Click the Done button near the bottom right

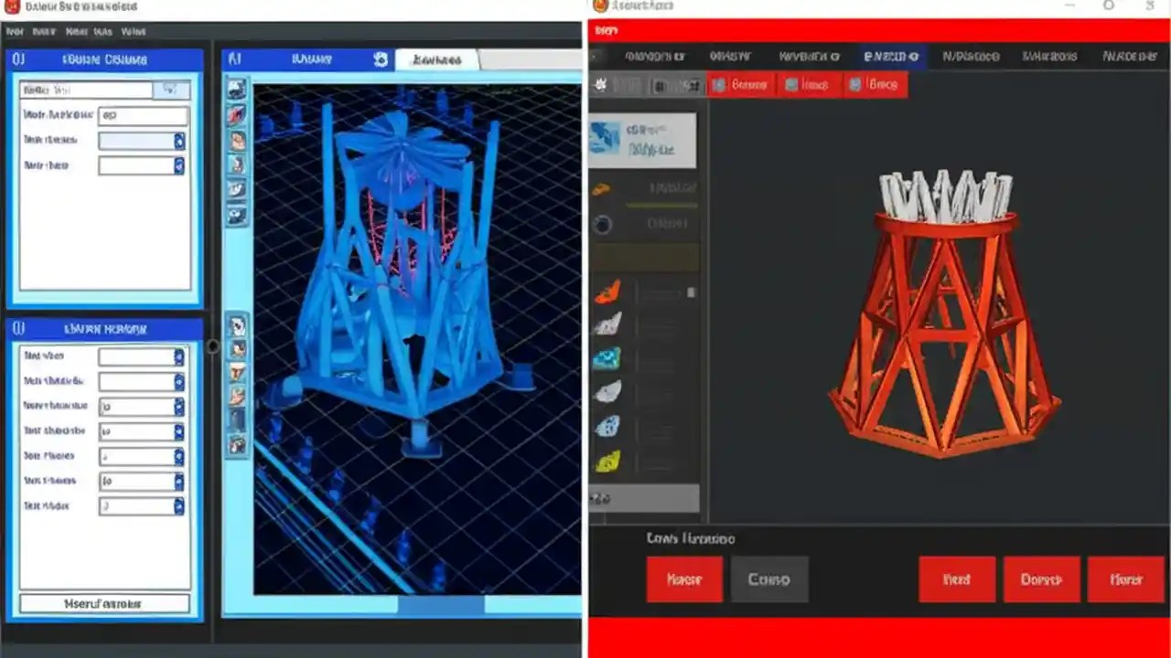coord(1042,579)
